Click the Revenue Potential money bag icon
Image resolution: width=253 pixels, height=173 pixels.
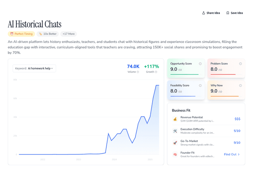click(x=175, y=119)
